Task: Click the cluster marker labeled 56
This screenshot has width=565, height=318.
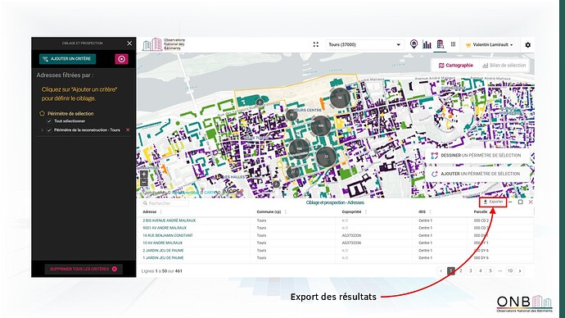Action: tap(340, 98)
